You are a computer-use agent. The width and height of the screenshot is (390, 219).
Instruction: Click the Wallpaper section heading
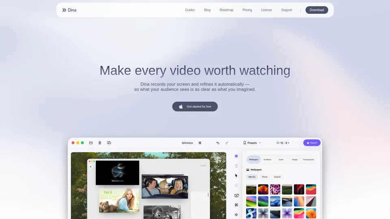pos(256,170)
